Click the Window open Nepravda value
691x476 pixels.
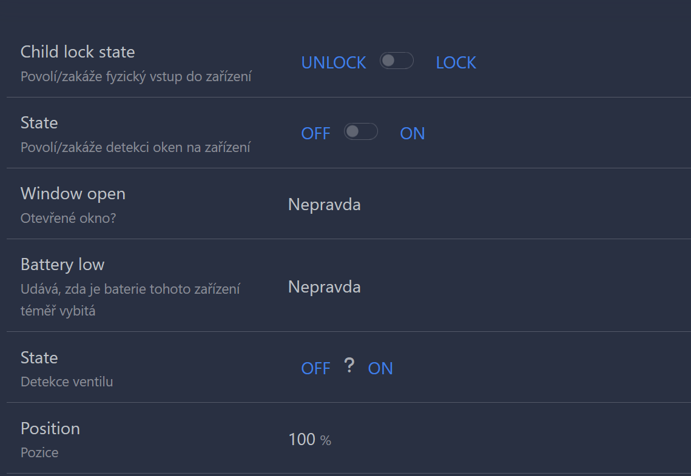(324, 205)
